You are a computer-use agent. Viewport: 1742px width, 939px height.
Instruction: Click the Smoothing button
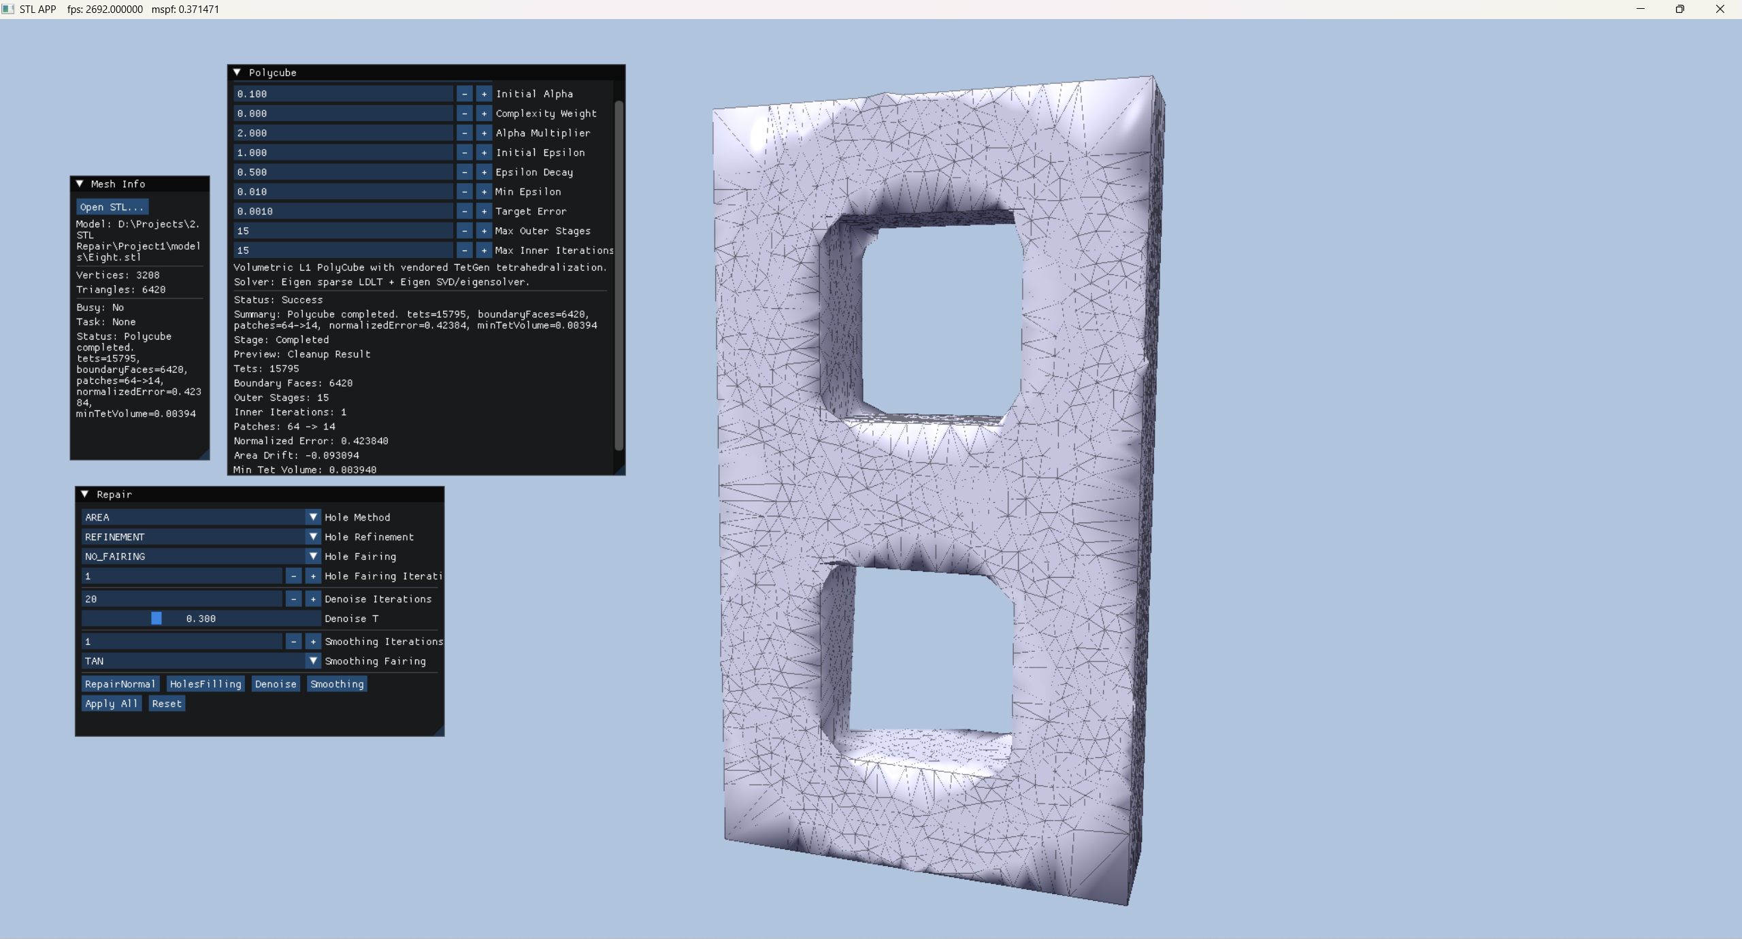(337, 684)
